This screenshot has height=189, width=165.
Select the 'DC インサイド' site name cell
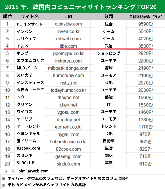(29, 24)
